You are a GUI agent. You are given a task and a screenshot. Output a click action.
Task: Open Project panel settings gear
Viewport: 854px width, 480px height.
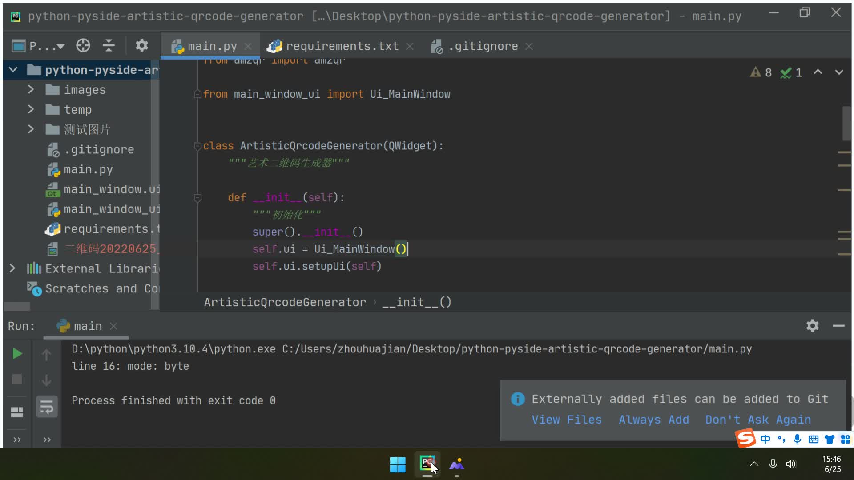[141, 46]
